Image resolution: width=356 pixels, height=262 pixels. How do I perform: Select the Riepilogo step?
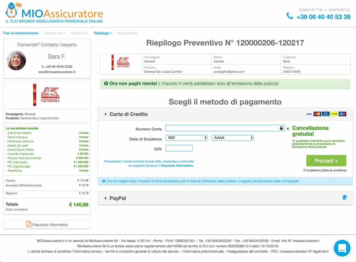pyautogui.click(x=103, y=33)
